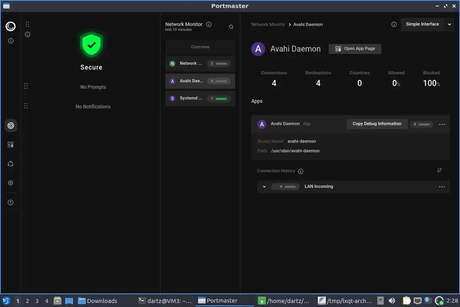Click the /usr/sbin/avahi-daemon path text
460x307 pixels.
click(x=295, y=151)
